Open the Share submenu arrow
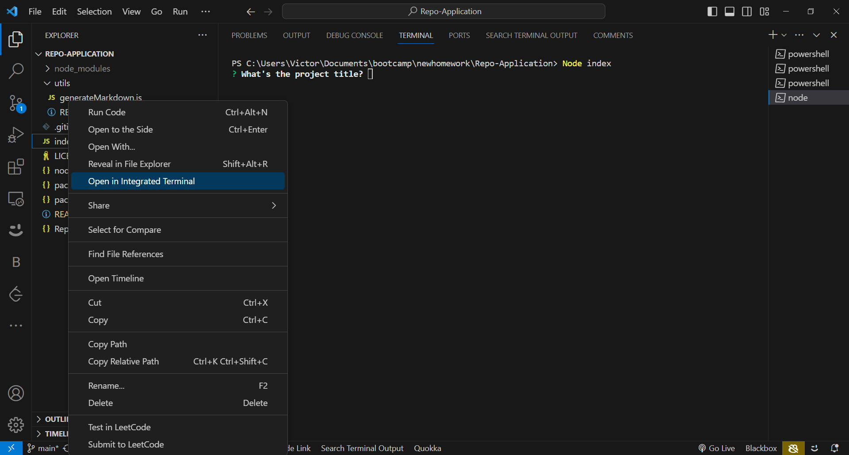The width and height of the screenshot is (849, 455). [x=274, y=205]
